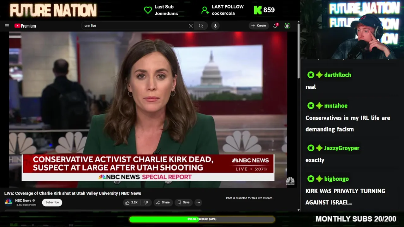Start voice search with microphone icon
This screenshot has height=227, width=404.
[215, 26]
